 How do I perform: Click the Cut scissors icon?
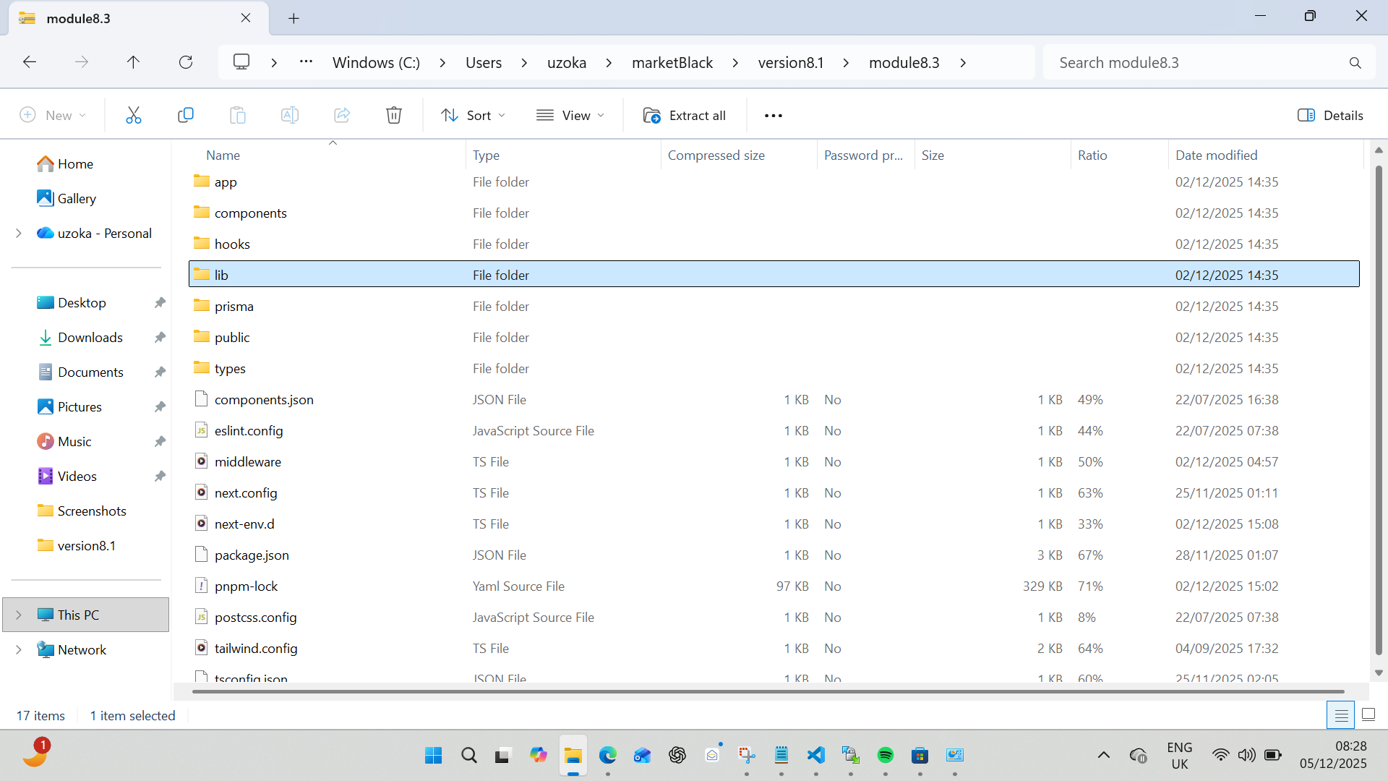pos(134,115)
